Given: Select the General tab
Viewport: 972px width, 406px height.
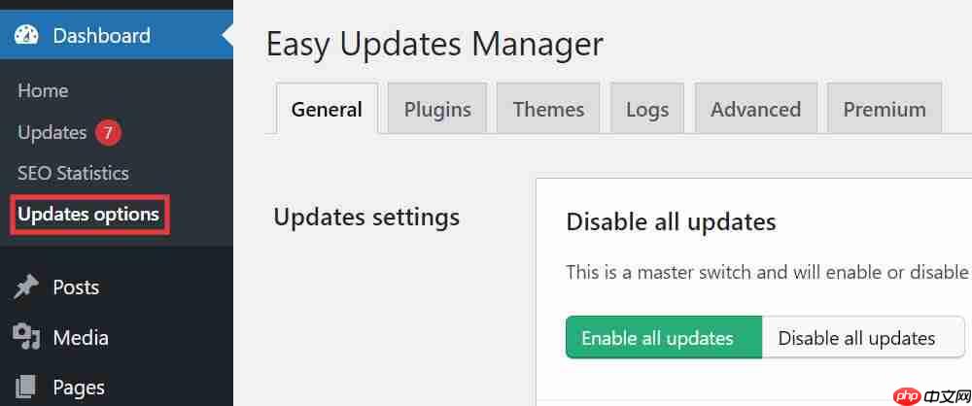Looking at the screenshot, I should point(327,109).
